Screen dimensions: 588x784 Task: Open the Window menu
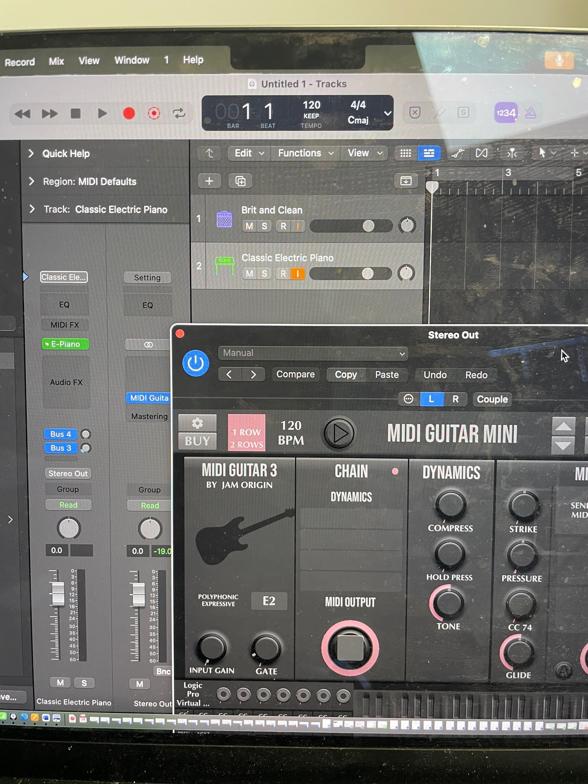[x=132, y=60]
